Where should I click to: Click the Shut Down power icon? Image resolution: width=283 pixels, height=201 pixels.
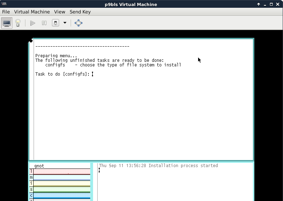pos(56,23)
